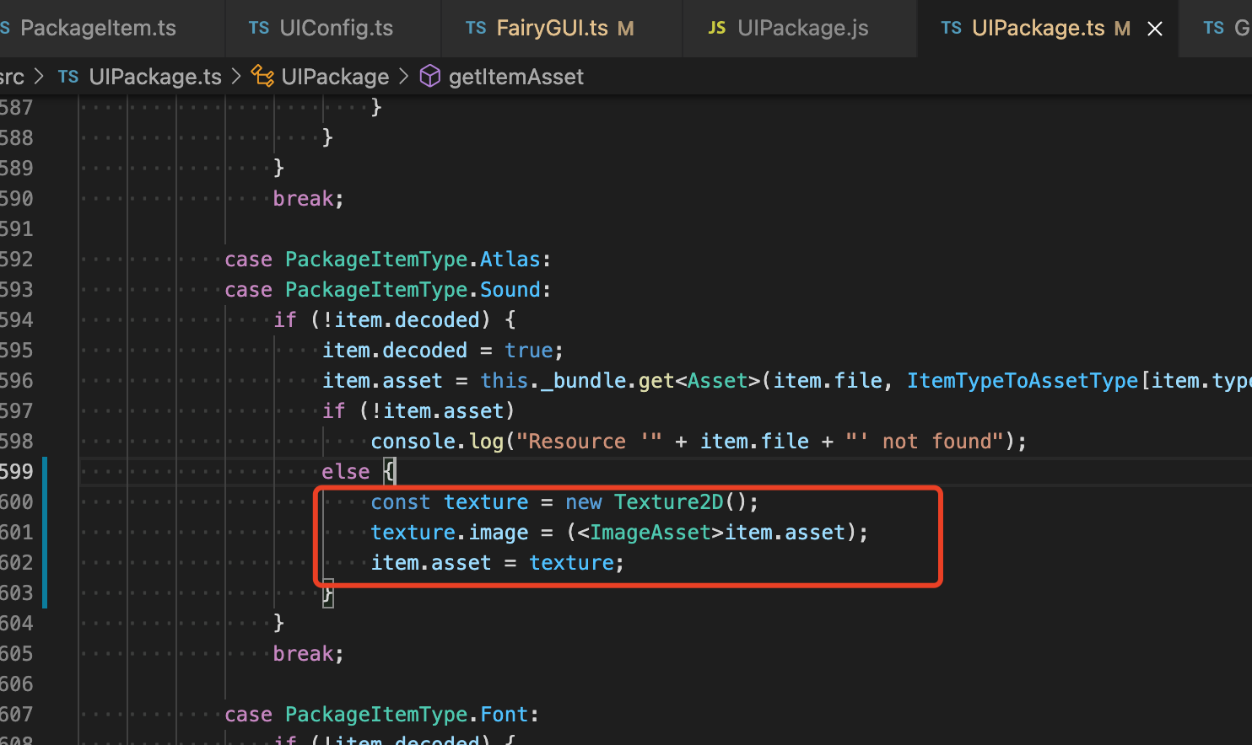Click console on line 598

pyautogui.click(x=413, y=441)
